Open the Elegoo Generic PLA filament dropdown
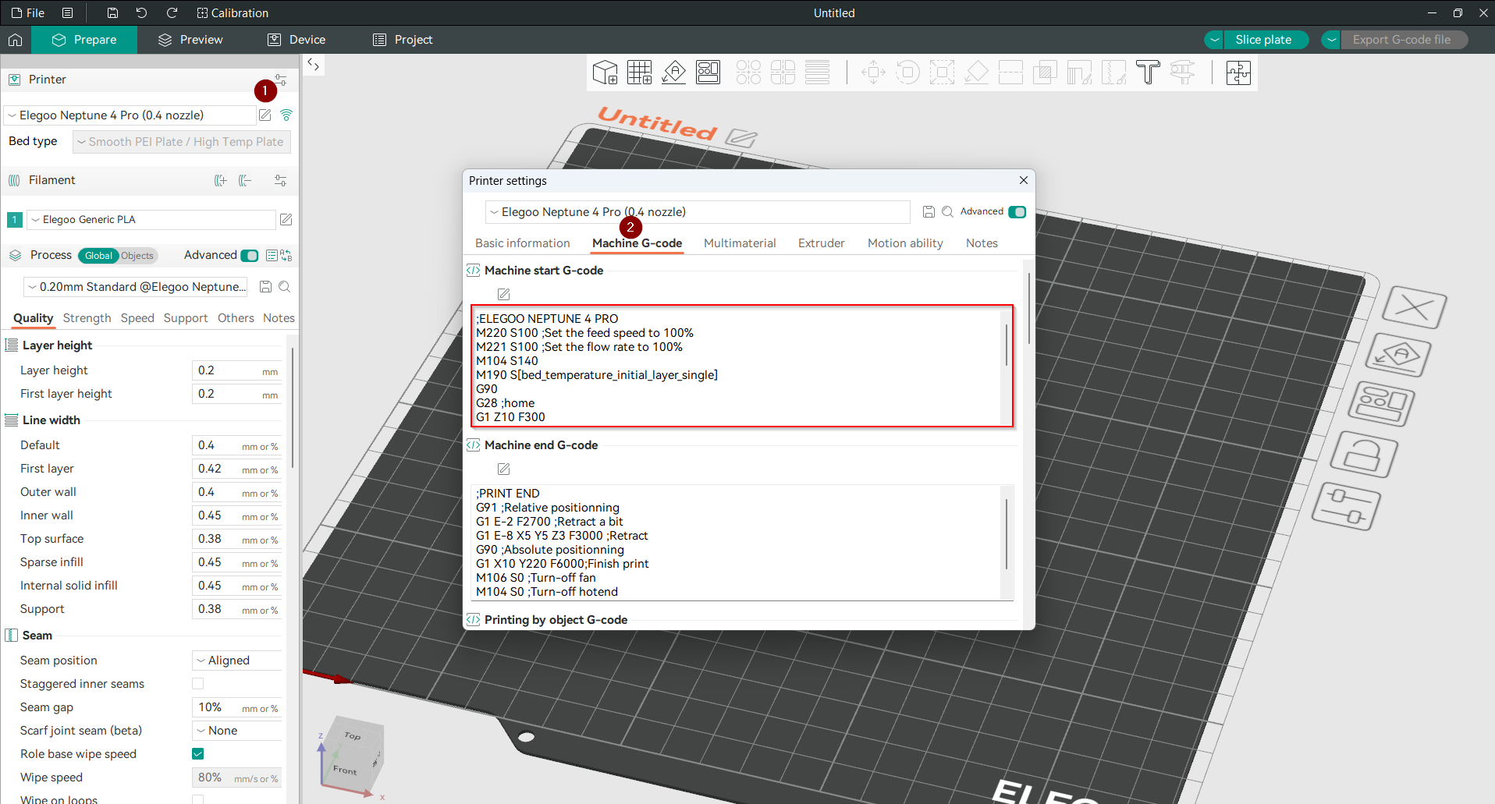1495x804 pixels. (151, 220)
